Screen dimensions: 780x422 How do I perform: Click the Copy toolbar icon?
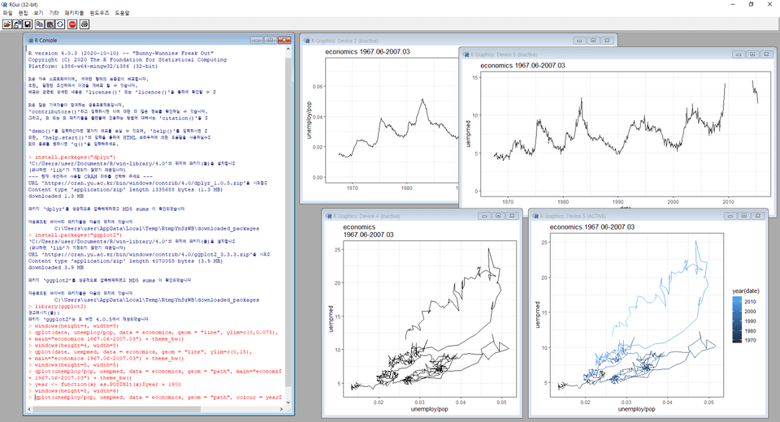tap(40, 24)
